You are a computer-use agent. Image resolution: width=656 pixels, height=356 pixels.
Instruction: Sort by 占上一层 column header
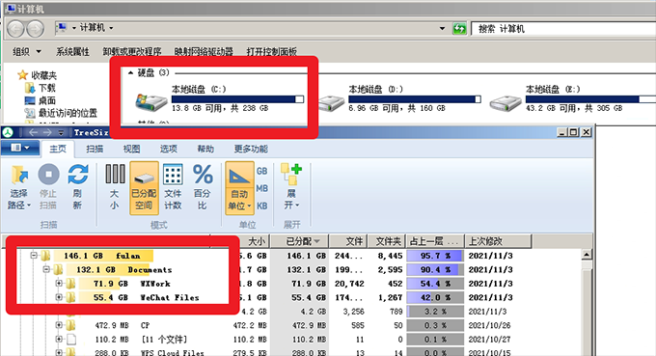tap(435, 241)
